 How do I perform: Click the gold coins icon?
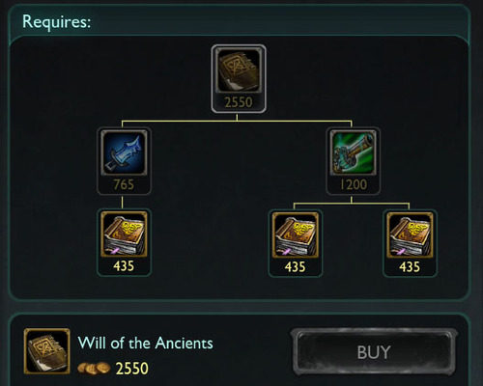(94, 368)
